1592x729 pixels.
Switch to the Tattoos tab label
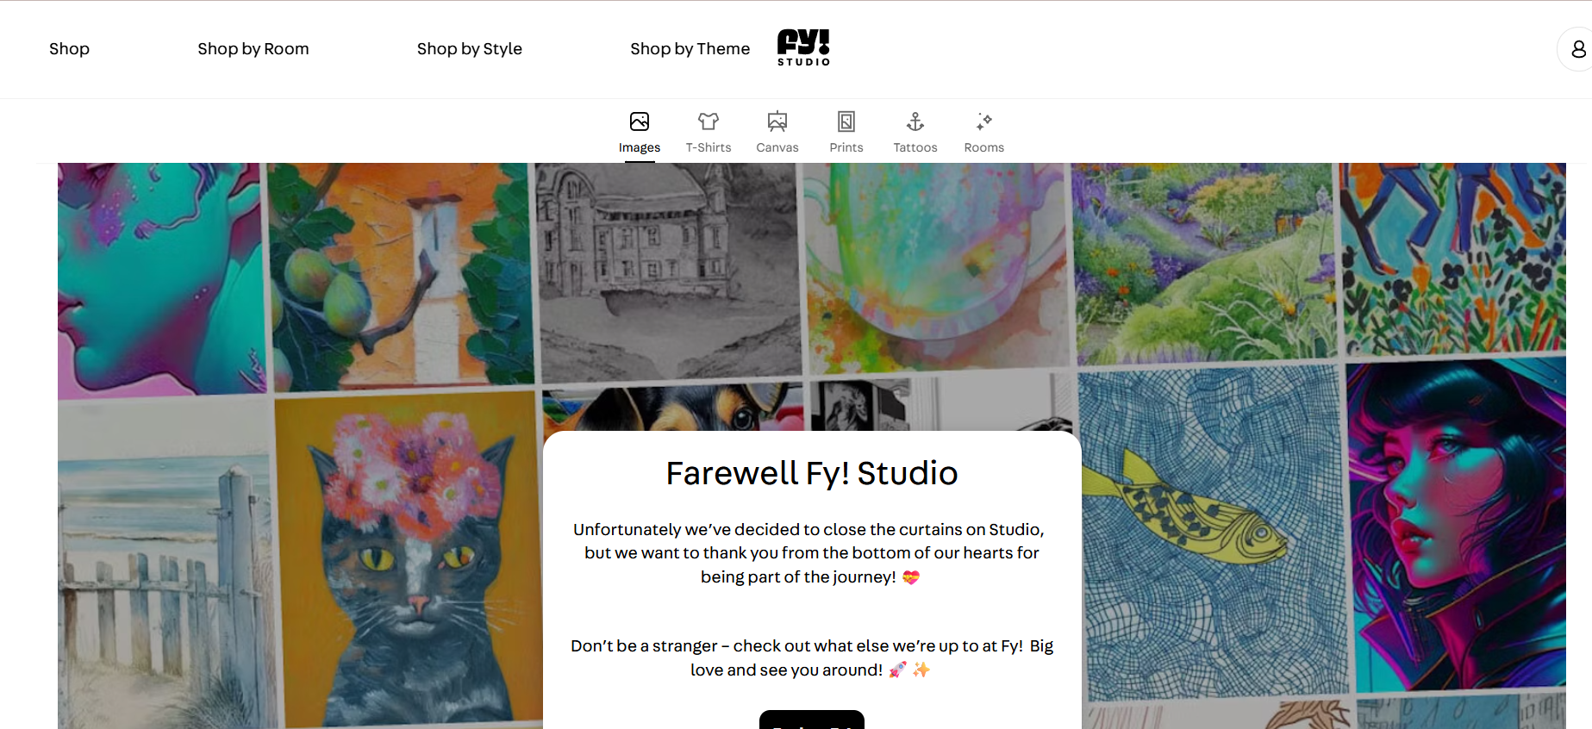(915, 147)
